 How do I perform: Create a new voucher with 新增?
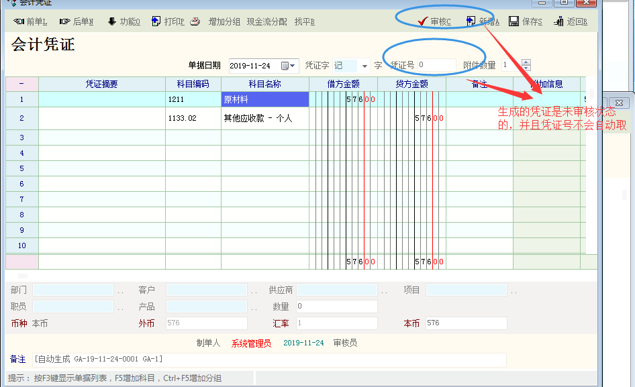482,22
